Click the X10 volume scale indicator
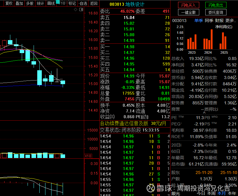The height and width of the screenshot is (196, 238). click(x=88, y=156)
